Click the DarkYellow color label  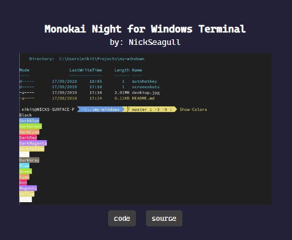click(x=32, y=149)
